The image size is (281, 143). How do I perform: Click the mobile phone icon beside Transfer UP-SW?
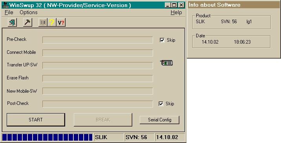click(166, 63)
